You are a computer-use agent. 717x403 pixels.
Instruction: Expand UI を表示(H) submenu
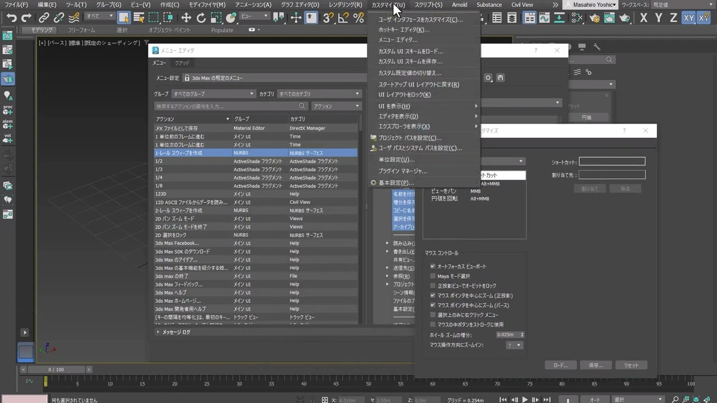[x=424, y=106]
